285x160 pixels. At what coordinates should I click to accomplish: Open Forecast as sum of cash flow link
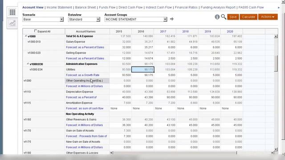[x=85, y=108]
